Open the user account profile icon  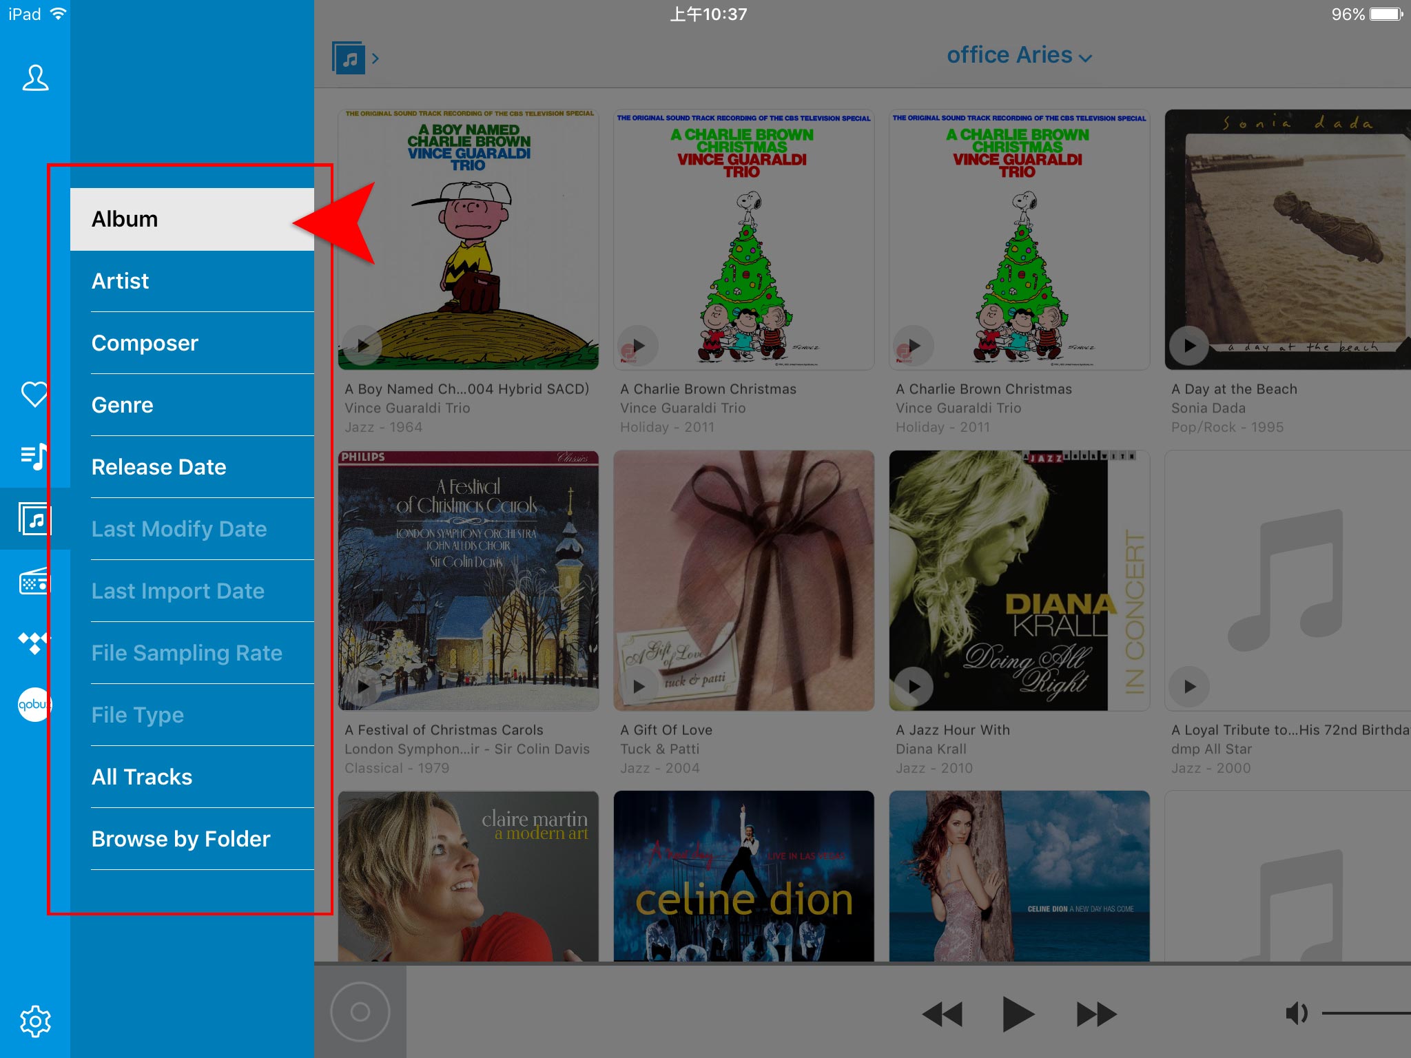click(35, 78)
